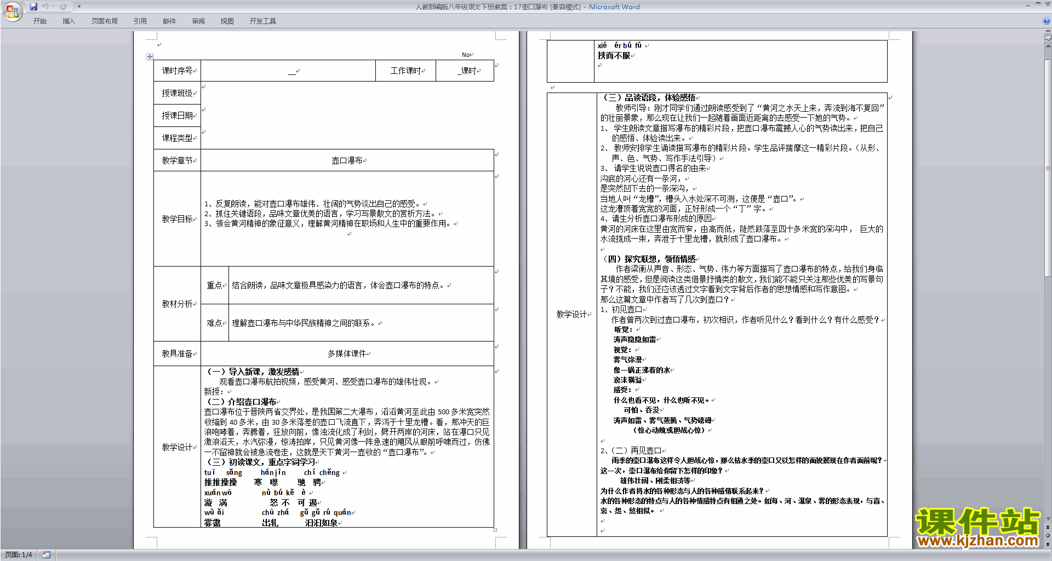Click the 授课日期 cell
Screen dimensions: 1052x561
[x=178, y=115]
